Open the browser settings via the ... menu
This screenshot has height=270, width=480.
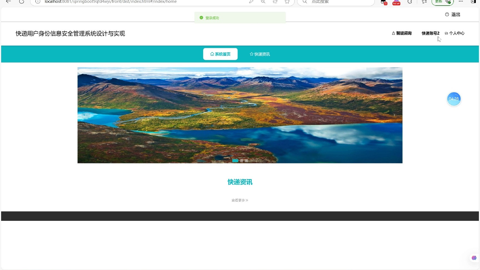click(x=461, y=2)
